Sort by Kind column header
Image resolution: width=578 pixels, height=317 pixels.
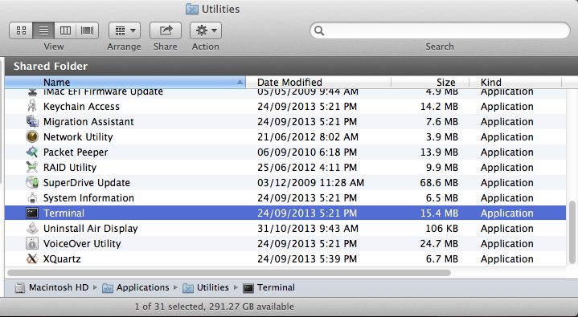(515, 82)
